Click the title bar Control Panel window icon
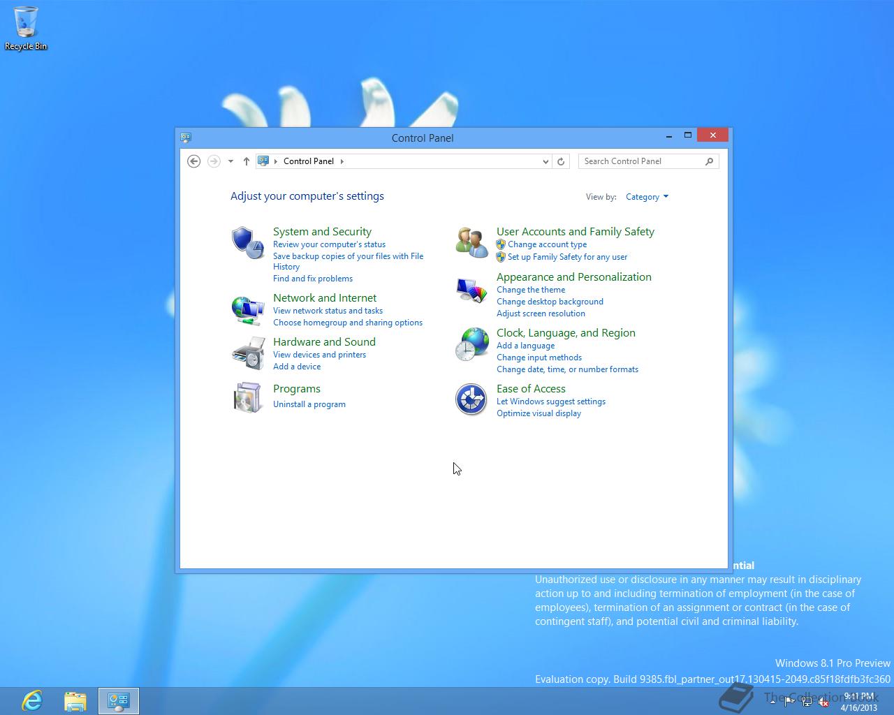 (185, 138)
